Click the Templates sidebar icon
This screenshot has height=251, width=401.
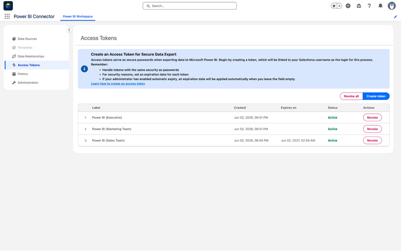tap(14, 47)
